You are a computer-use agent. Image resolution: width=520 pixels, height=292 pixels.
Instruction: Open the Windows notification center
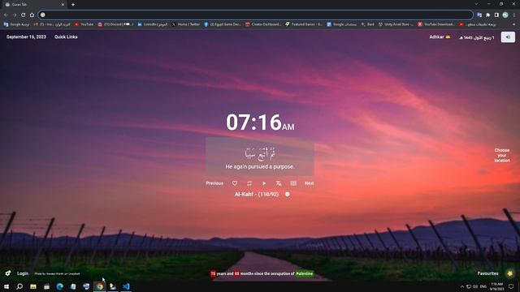tap(511, 286)
